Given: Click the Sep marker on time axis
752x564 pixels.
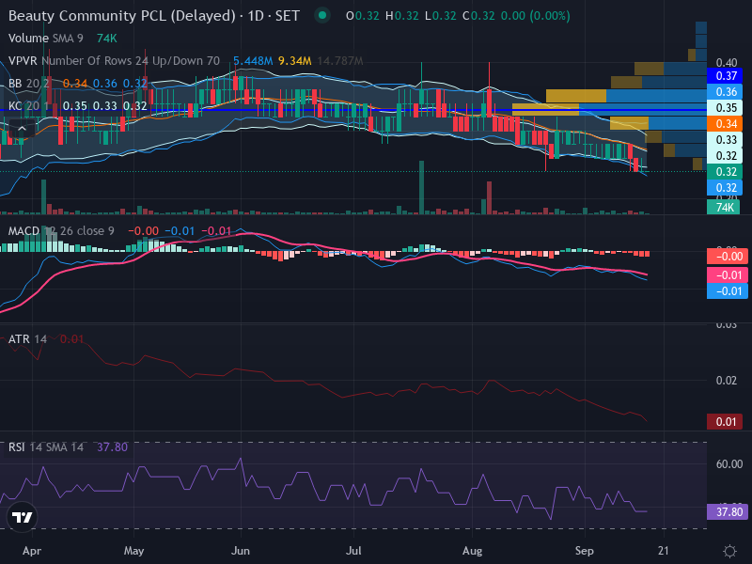Looking at the screenshot, I should [584, 551].
